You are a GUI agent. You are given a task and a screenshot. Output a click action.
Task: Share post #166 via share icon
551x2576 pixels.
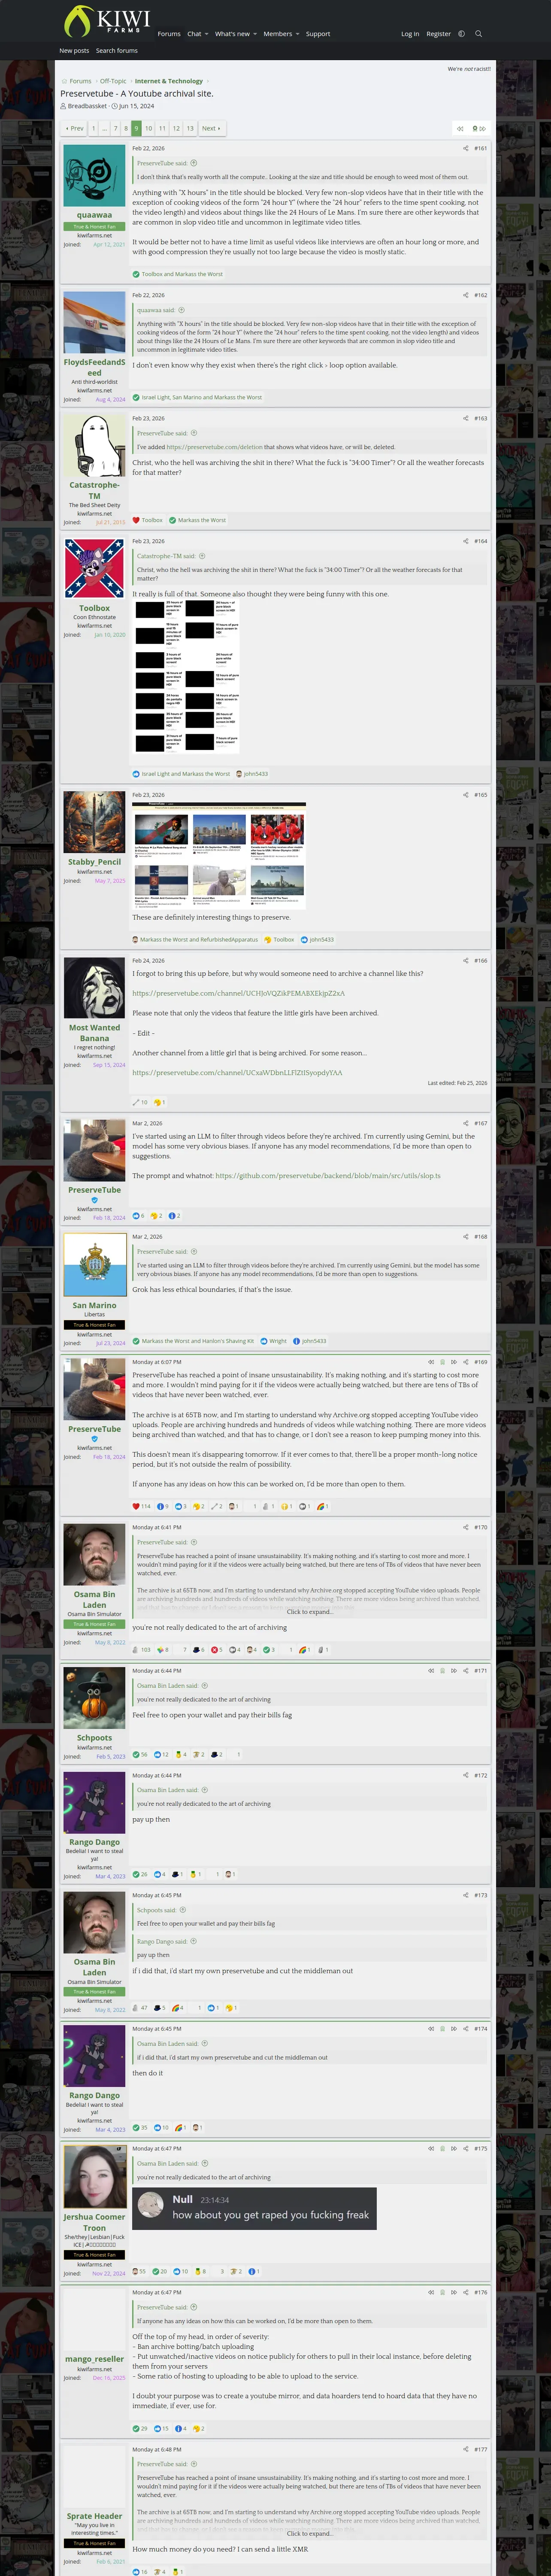466,960
